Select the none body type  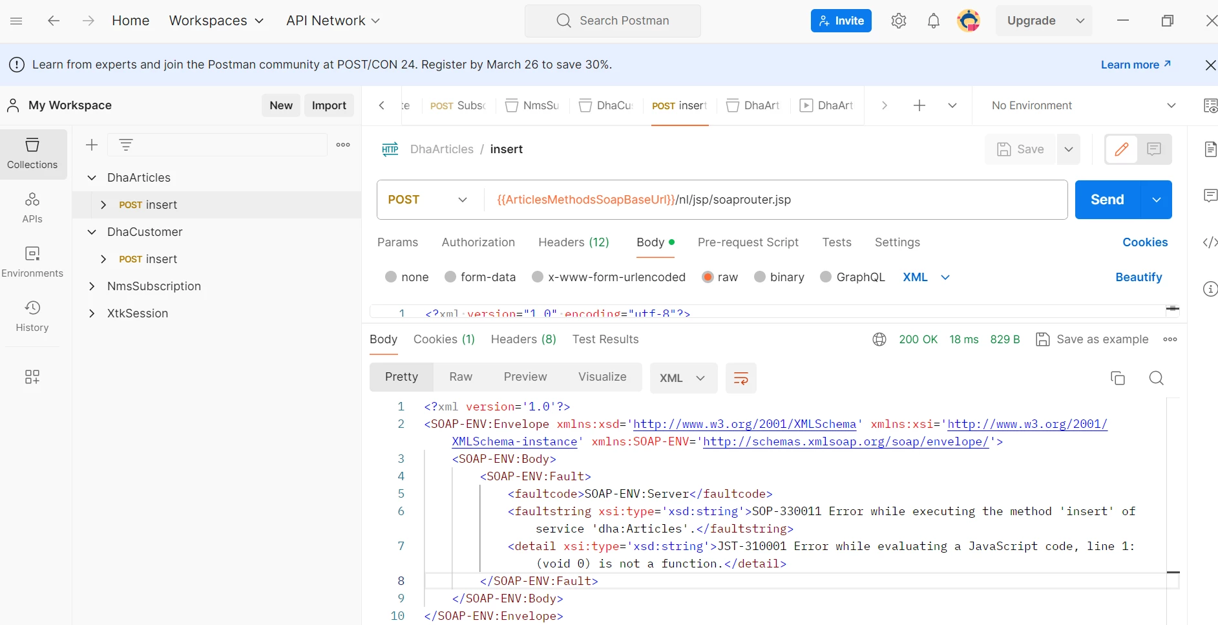point(391,277)
